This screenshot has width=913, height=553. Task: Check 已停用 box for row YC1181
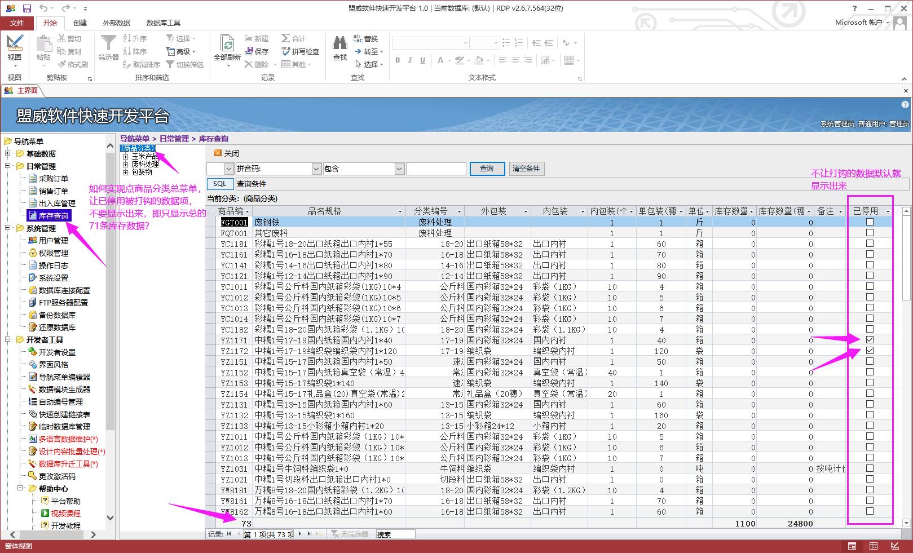[x=870, y=244]
